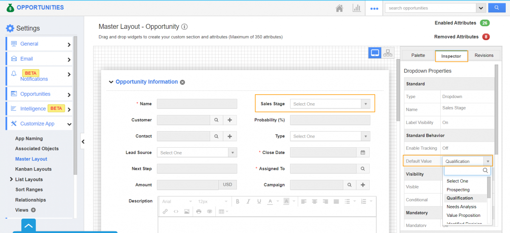The width and height of the screenshot is (510, 233).
Task: Open the Sales Stage dropdown
Action: click(x=330, y=104)
